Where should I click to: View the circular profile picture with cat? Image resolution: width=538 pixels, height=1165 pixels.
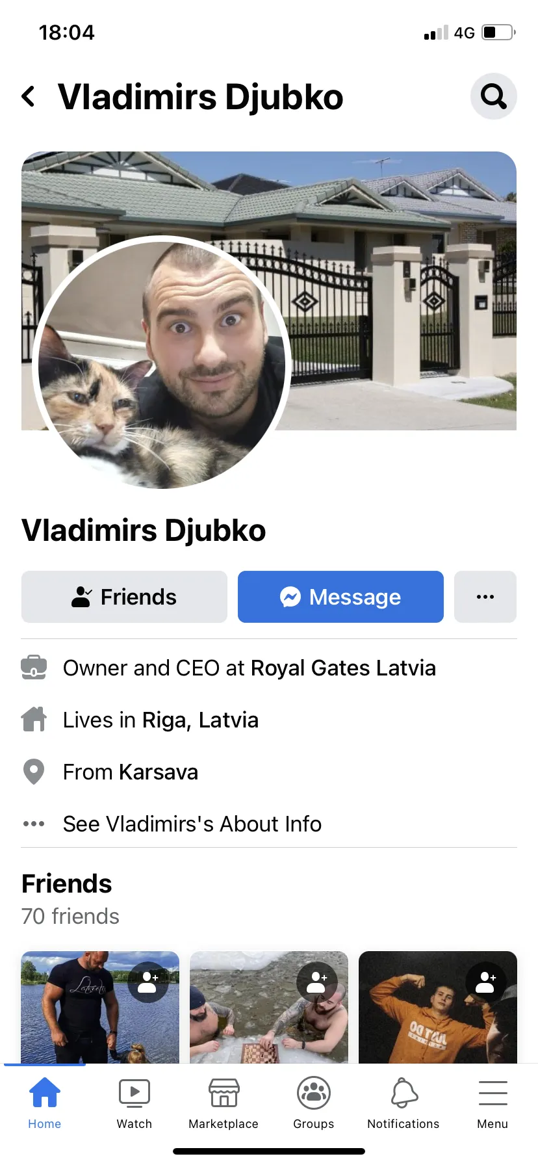pyautogui.click(x=162, y=365)
